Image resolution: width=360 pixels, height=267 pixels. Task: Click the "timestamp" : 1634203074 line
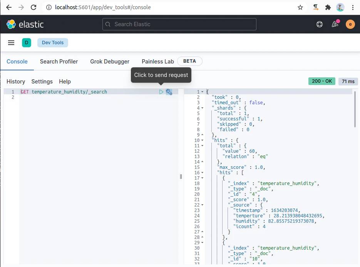[266, 210]
